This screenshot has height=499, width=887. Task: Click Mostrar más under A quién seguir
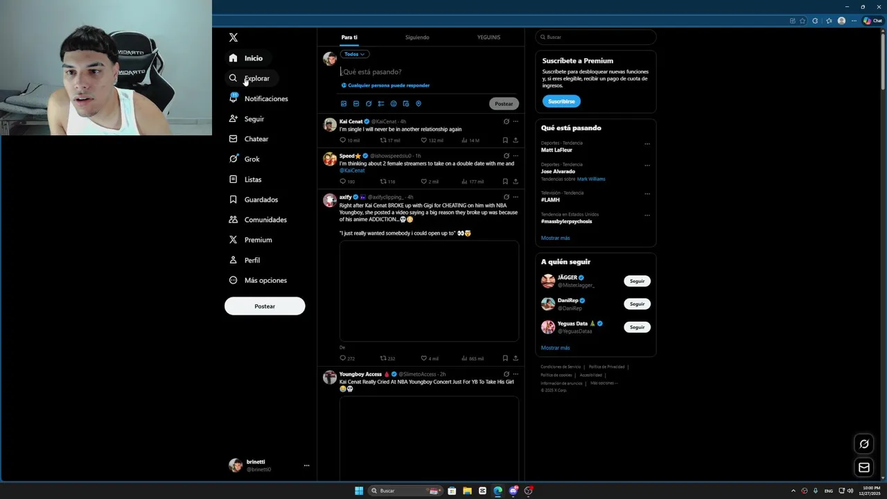click(555, 348)
